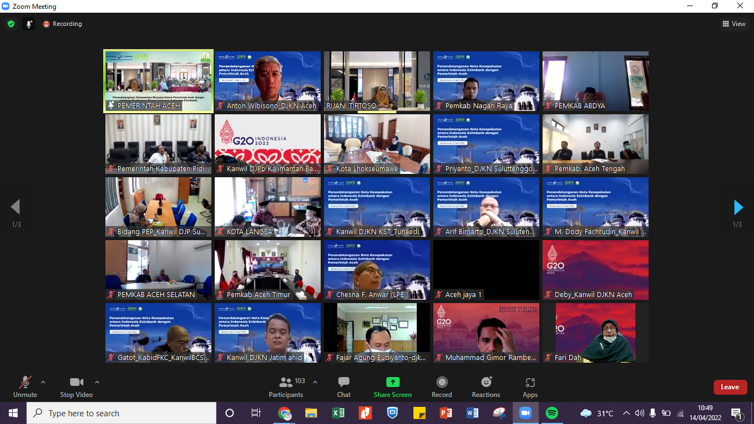Open the Chat panel
This screenshot has height=424, width=754.
(344, 386)
